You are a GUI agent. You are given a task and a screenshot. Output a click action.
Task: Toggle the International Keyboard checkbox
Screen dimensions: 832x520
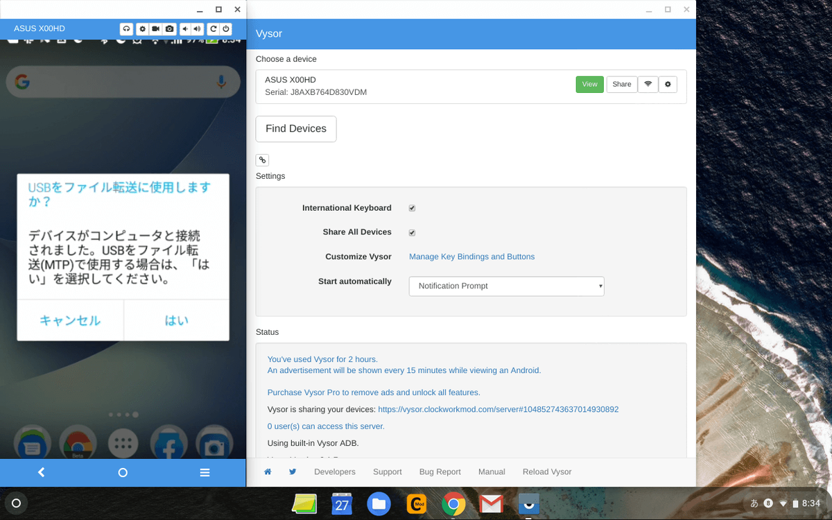point(412,208)
